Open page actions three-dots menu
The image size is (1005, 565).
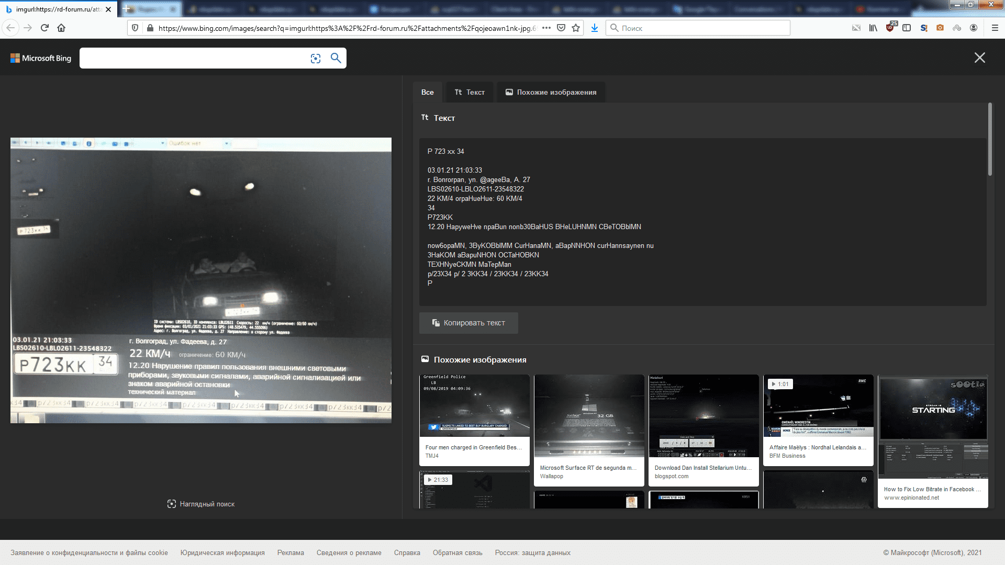546,28
